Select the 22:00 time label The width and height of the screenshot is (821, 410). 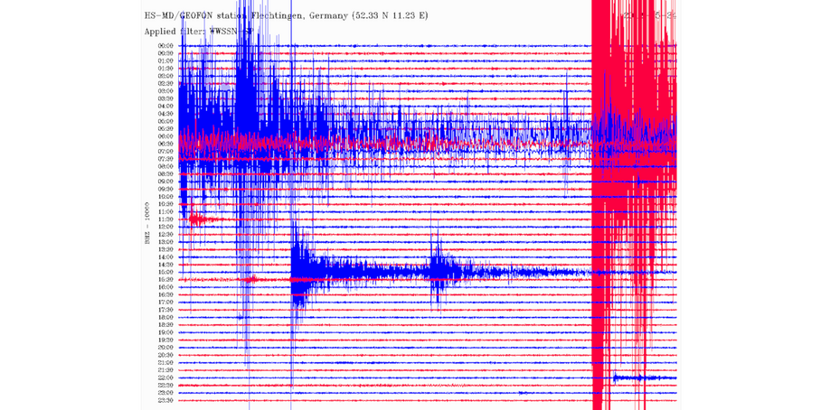point(165,377)
